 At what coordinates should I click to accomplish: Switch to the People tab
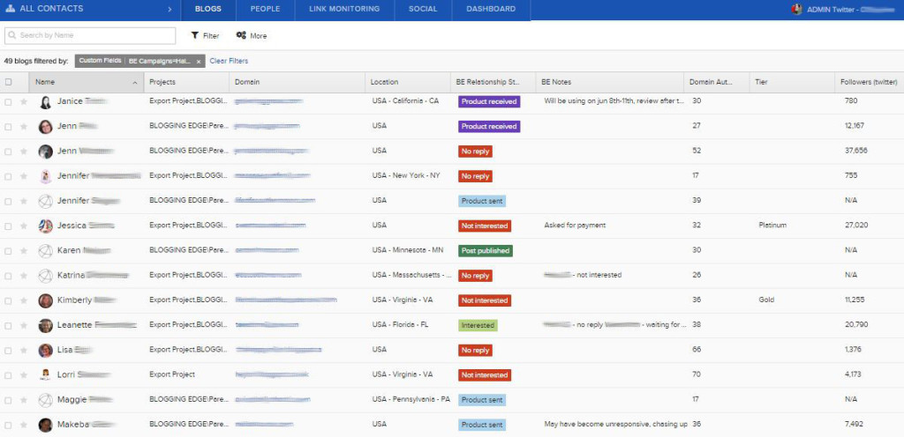click(265, 9)
